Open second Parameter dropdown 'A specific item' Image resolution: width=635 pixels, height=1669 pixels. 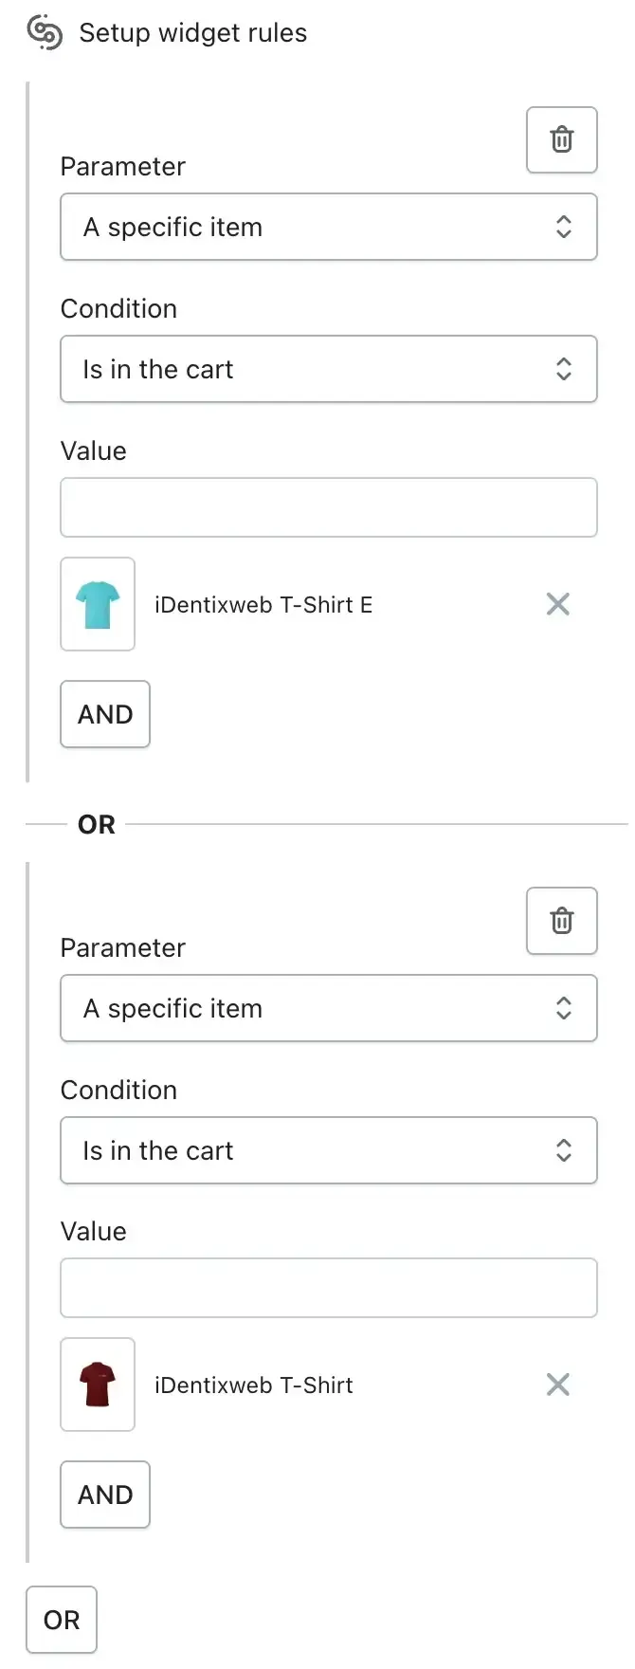coord(329,1008)
